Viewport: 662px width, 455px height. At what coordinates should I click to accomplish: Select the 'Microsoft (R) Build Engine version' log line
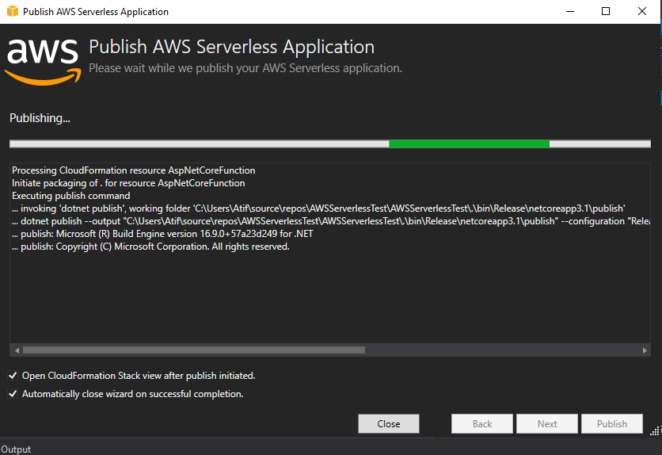click(162, 234)
